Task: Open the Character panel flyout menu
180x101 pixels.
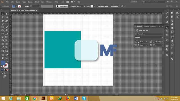Action: (163, 26)
